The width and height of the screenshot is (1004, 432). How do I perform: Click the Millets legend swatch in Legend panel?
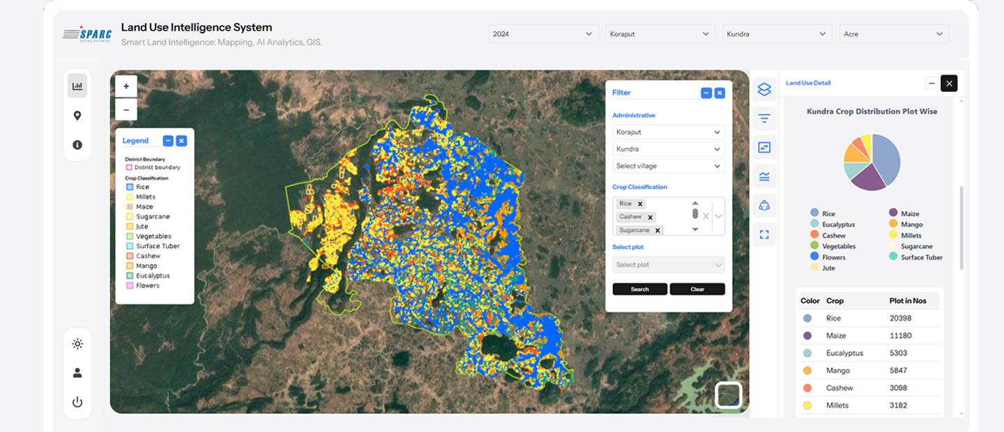tap(130, 197)
